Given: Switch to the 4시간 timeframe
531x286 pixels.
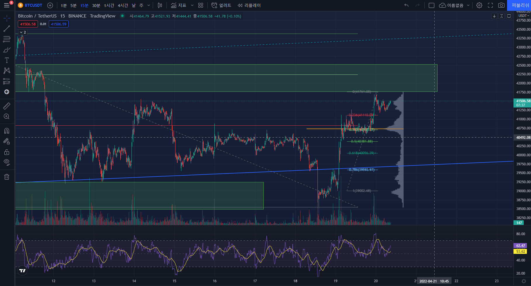Looking at the screenshot, I should (123, 5).
